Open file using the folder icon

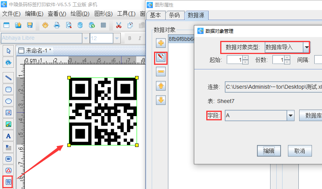(18, 25)
